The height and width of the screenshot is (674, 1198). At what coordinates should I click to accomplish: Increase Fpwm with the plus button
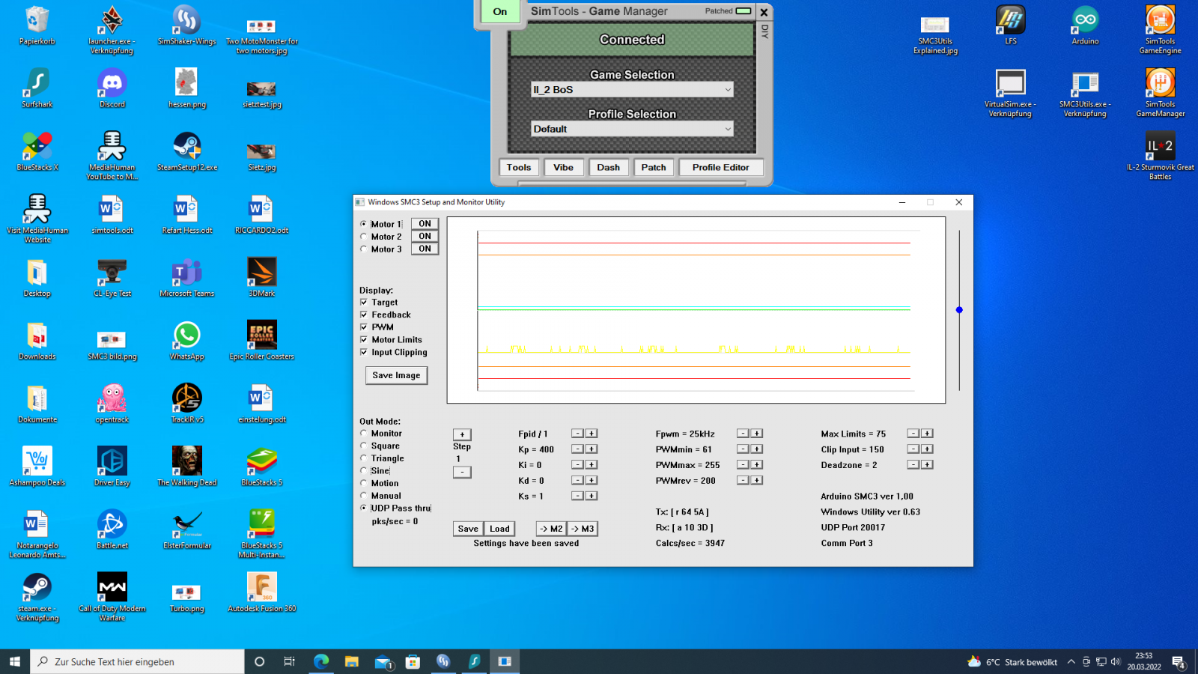(x=757, y=434)
